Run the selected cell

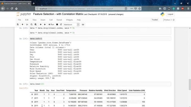pos(51,24)
